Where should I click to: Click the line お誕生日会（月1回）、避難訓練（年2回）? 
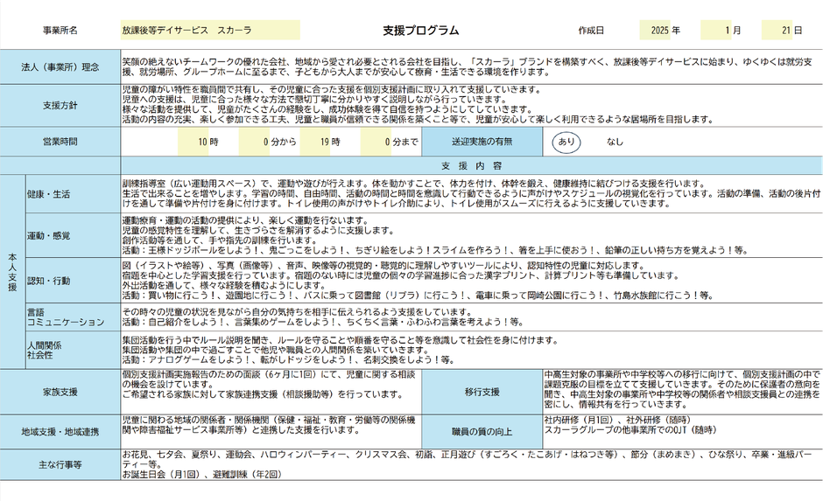pyautogui.click(x=203, y=474)
